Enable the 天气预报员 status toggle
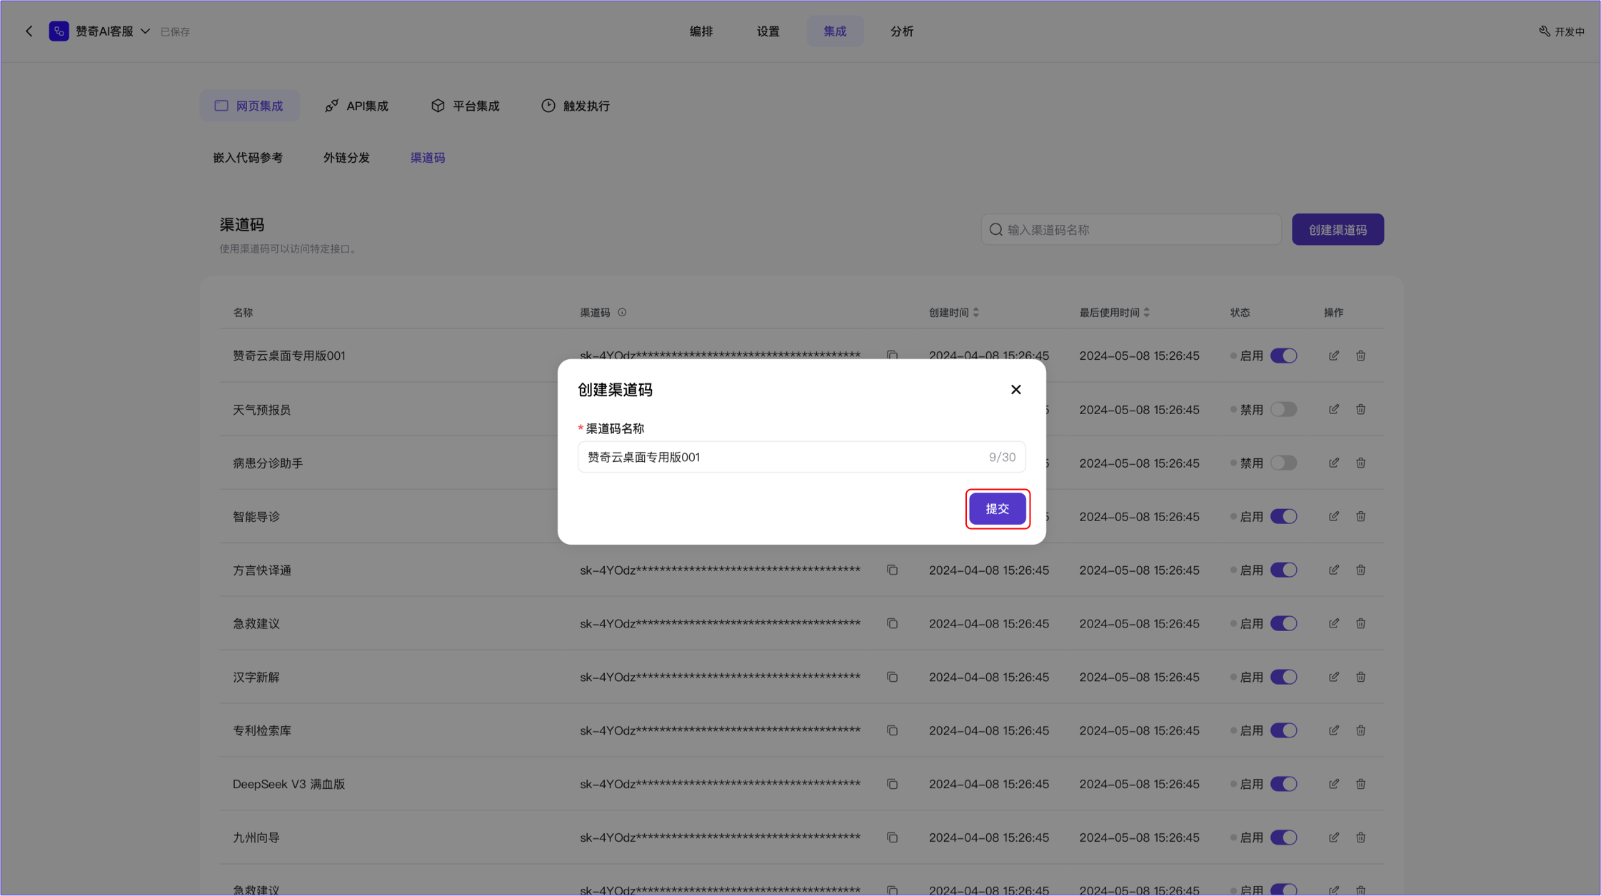 1283,409
